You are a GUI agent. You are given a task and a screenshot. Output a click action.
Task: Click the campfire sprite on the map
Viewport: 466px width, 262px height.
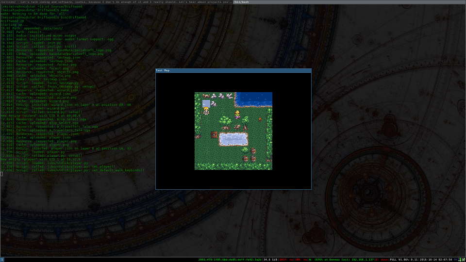(260, 119)
